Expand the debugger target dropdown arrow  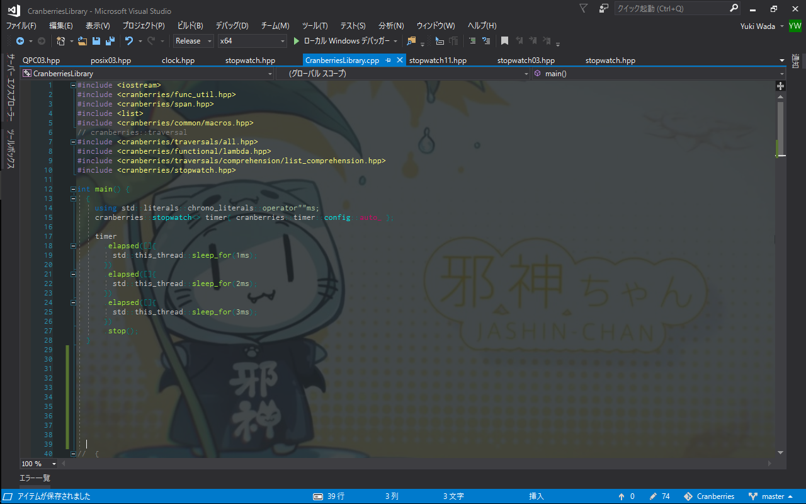(395, 41)
